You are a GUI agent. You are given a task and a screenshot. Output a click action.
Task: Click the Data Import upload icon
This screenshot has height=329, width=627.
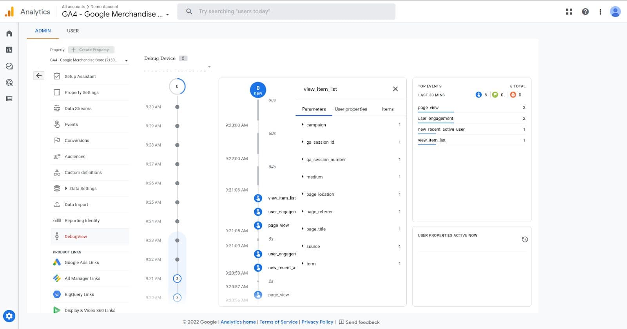[57, 204]
